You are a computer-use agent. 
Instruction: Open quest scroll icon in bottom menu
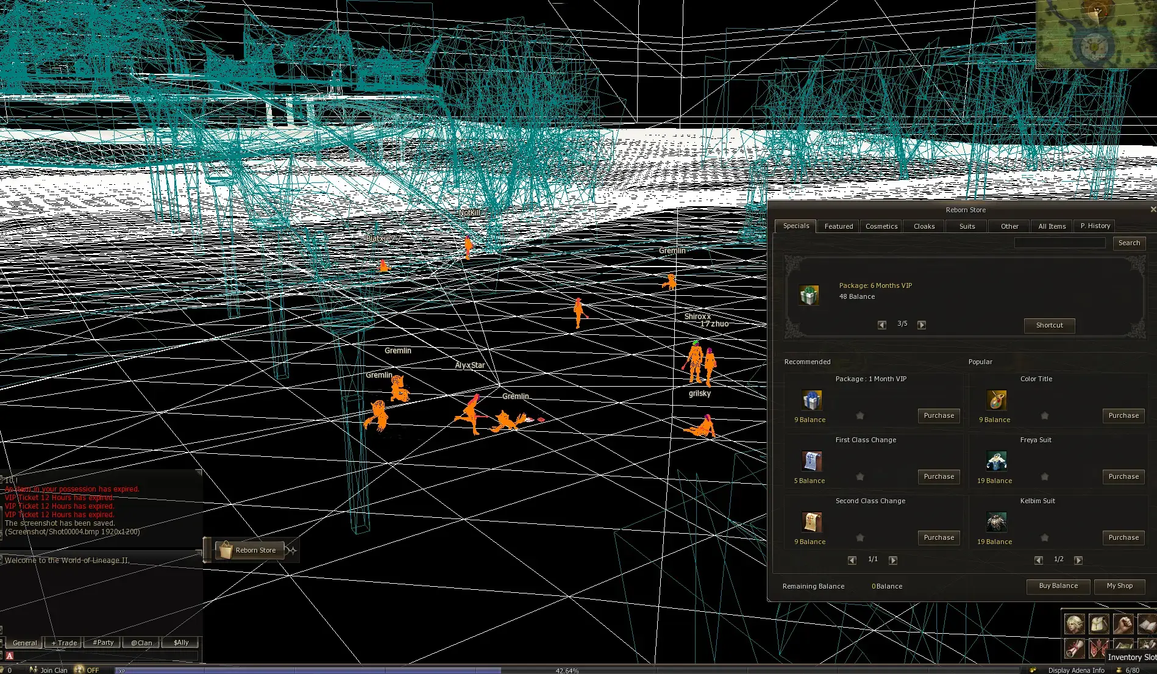pyautogui.click(x=1074, y=648)
